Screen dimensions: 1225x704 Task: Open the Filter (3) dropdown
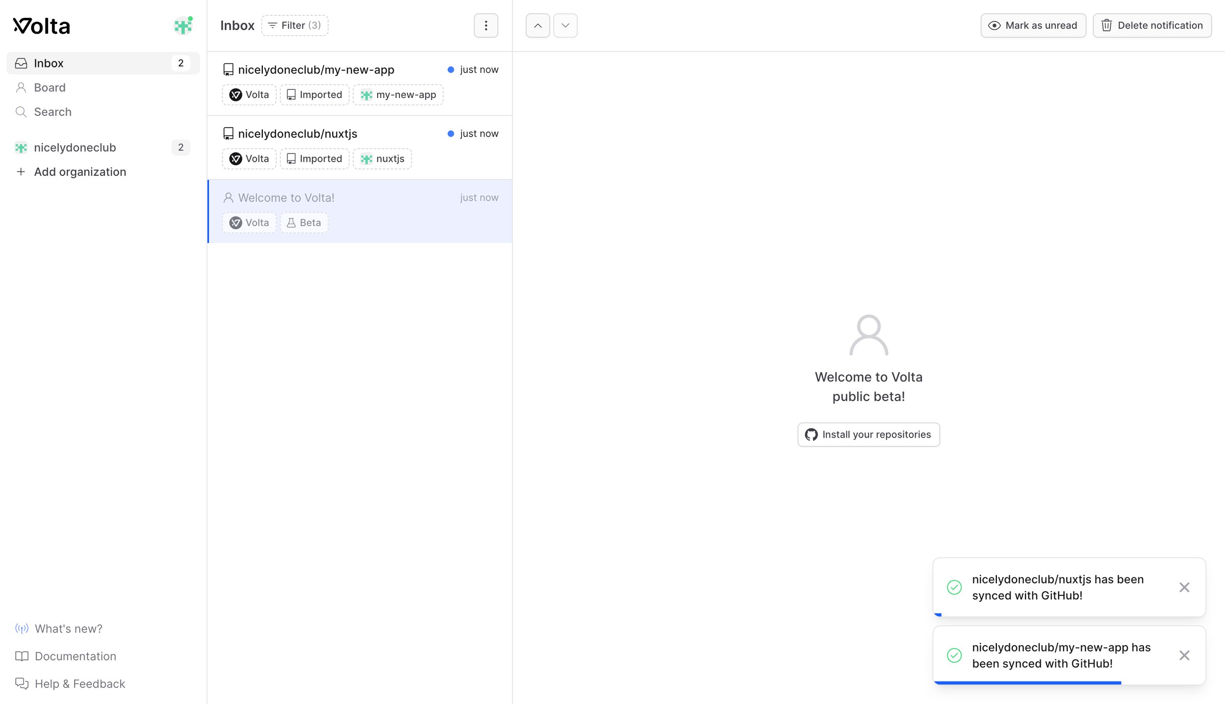tap(295, 26)
